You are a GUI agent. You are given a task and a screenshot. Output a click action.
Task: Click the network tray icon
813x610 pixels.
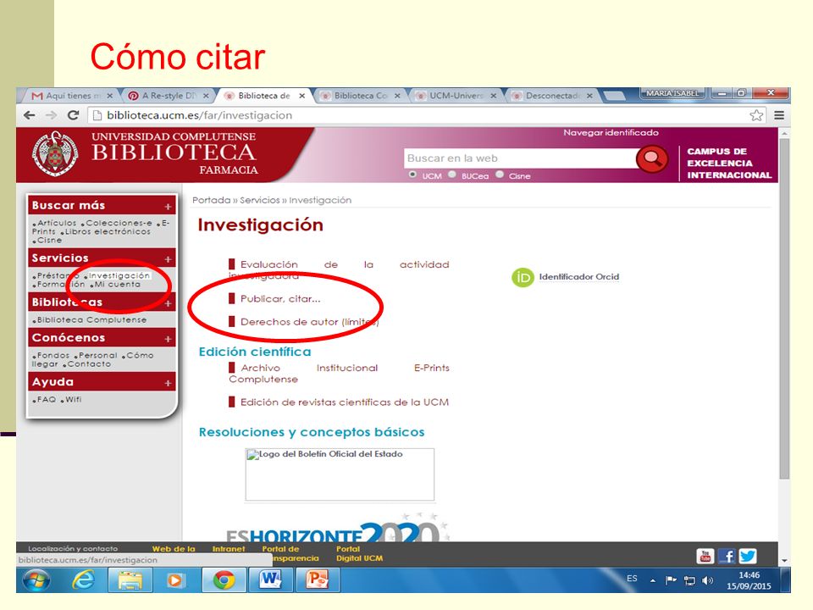[x=689, y=580]
